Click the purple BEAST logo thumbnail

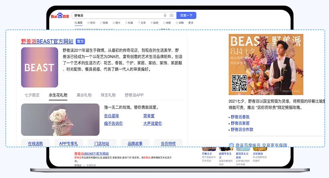39,67
